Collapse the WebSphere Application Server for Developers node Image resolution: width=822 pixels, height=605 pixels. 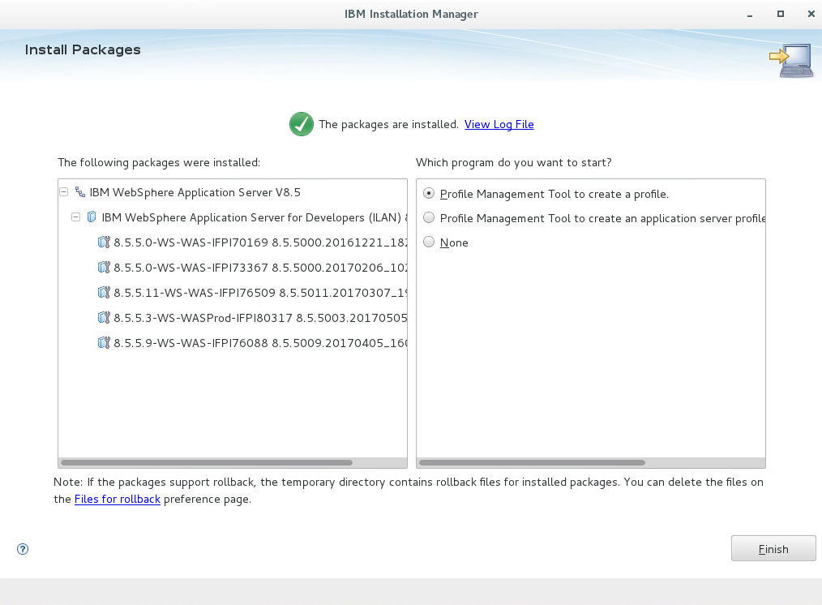tap(75, 217)
